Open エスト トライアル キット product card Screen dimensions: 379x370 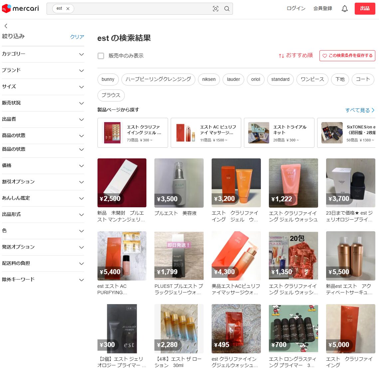pyautogui.click(x=279, y=133)
